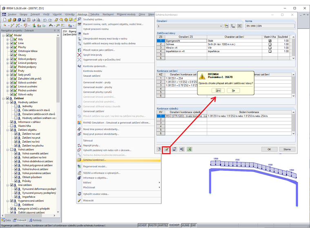Click the Open file folder icon
This screenshot has height=233, width=310.
click(x=9, y=20)
